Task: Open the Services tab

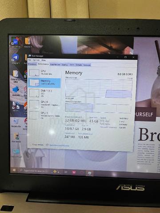Action: click(87, 65)
